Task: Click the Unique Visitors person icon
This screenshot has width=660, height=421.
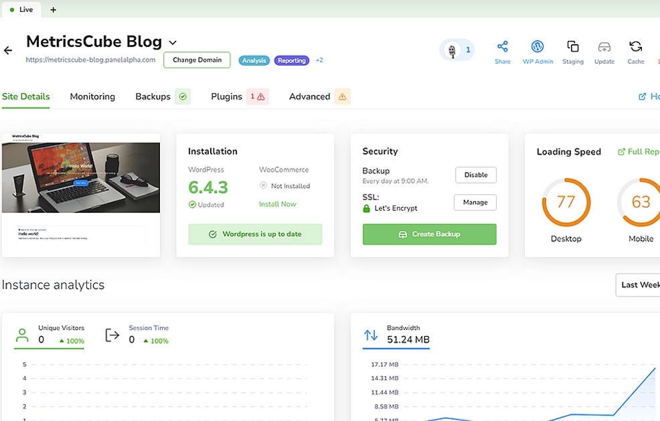Action: pos(22,335)
